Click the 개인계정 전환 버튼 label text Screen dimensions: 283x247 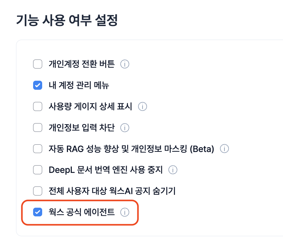click(x=82, y=64)
